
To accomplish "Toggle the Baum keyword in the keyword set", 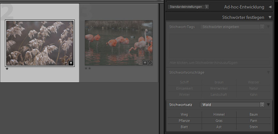I will pos(253,114).
